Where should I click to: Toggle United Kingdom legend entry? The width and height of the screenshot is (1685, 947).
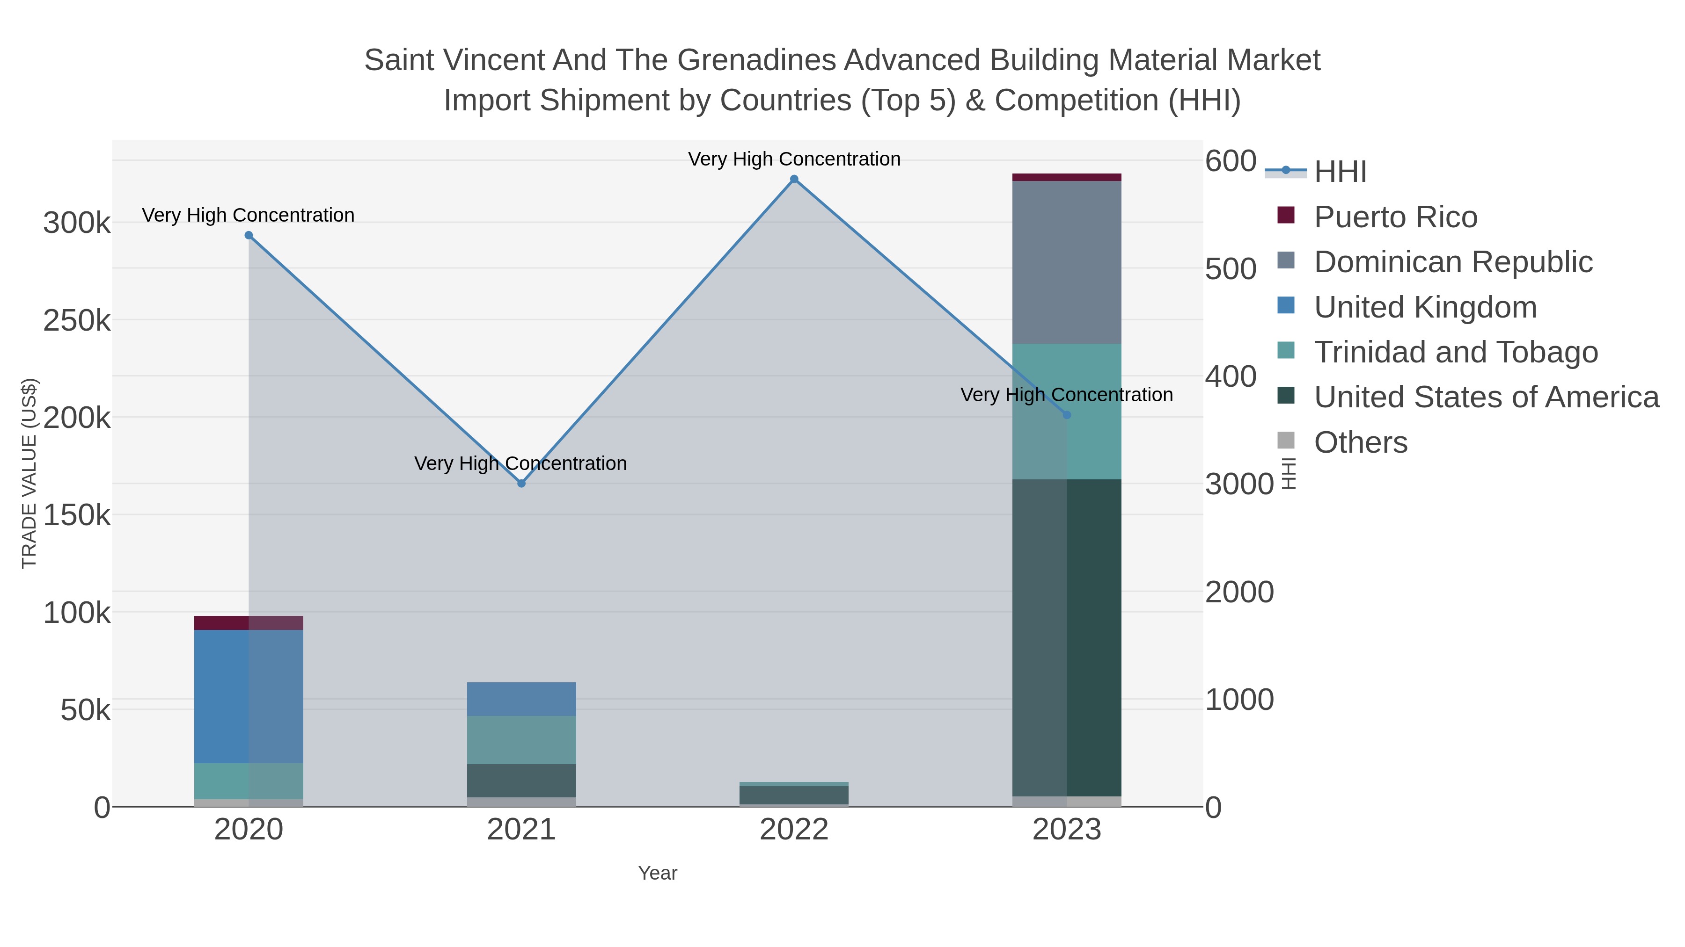tap(1407, 306)
